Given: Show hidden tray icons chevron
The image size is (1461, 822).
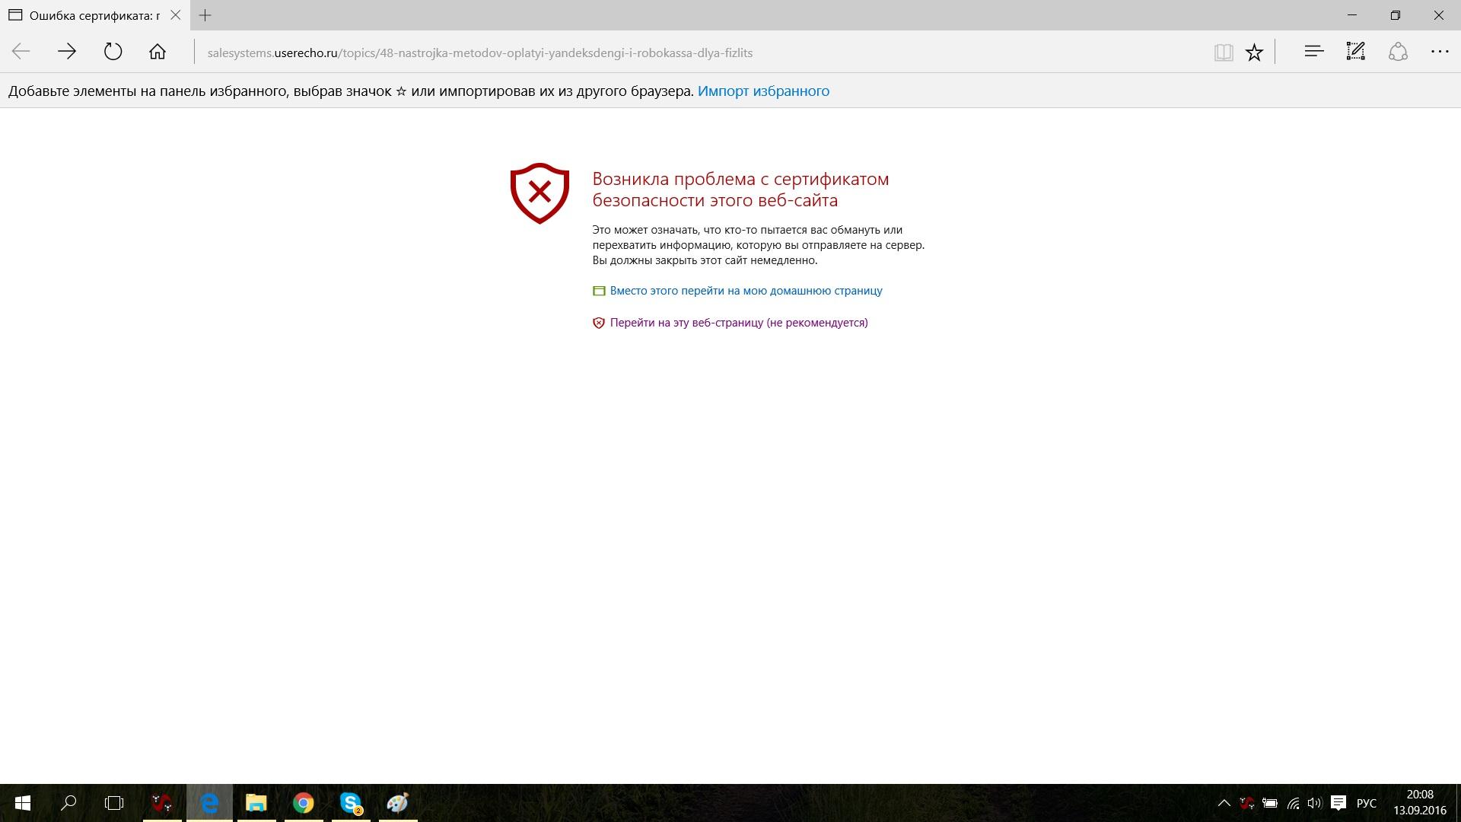Looking at the screenshot, I should click(1224, 803).
